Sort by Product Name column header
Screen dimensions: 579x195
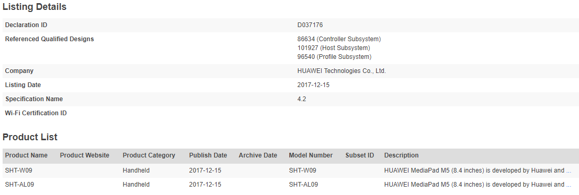26,155
